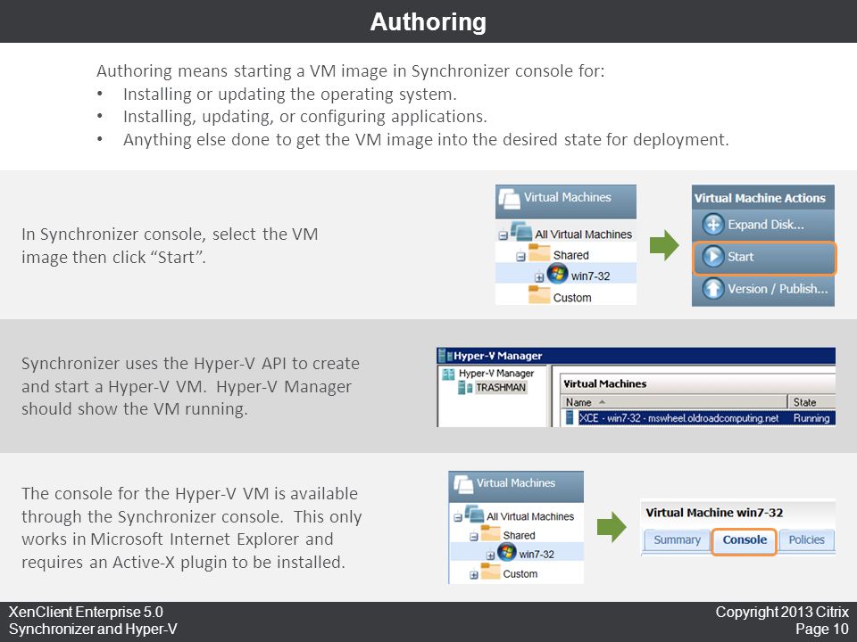This screenshot has height=642, width=857.
Task: Click the Expand Disk... action
Action: point(763,225)
